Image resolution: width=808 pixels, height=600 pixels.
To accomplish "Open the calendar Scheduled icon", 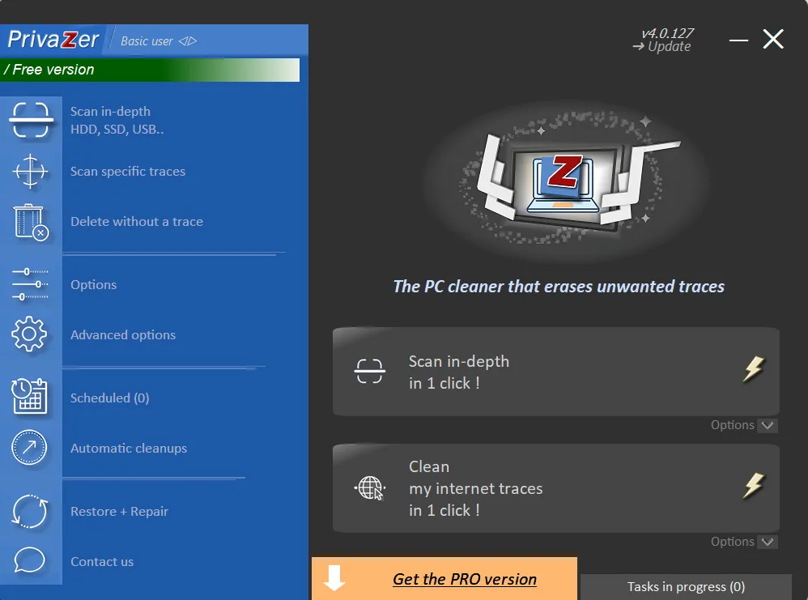I will (x=30, y=397).
